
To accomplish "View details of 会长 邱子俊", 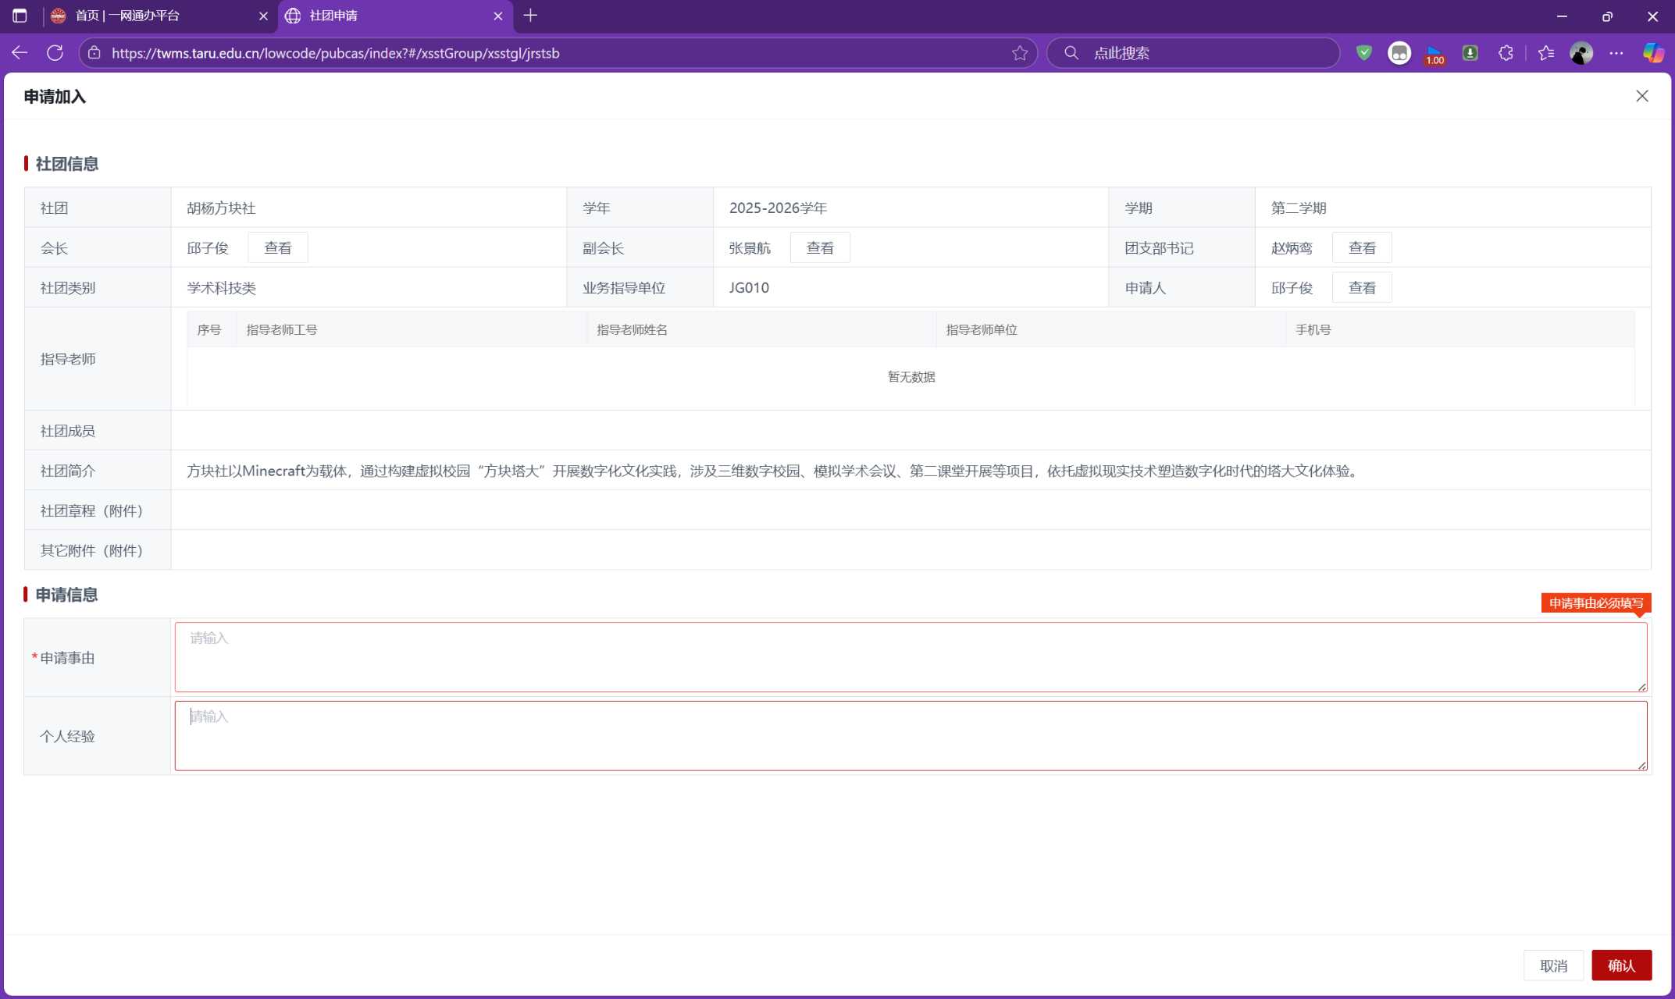I will (x=277, y=248).
